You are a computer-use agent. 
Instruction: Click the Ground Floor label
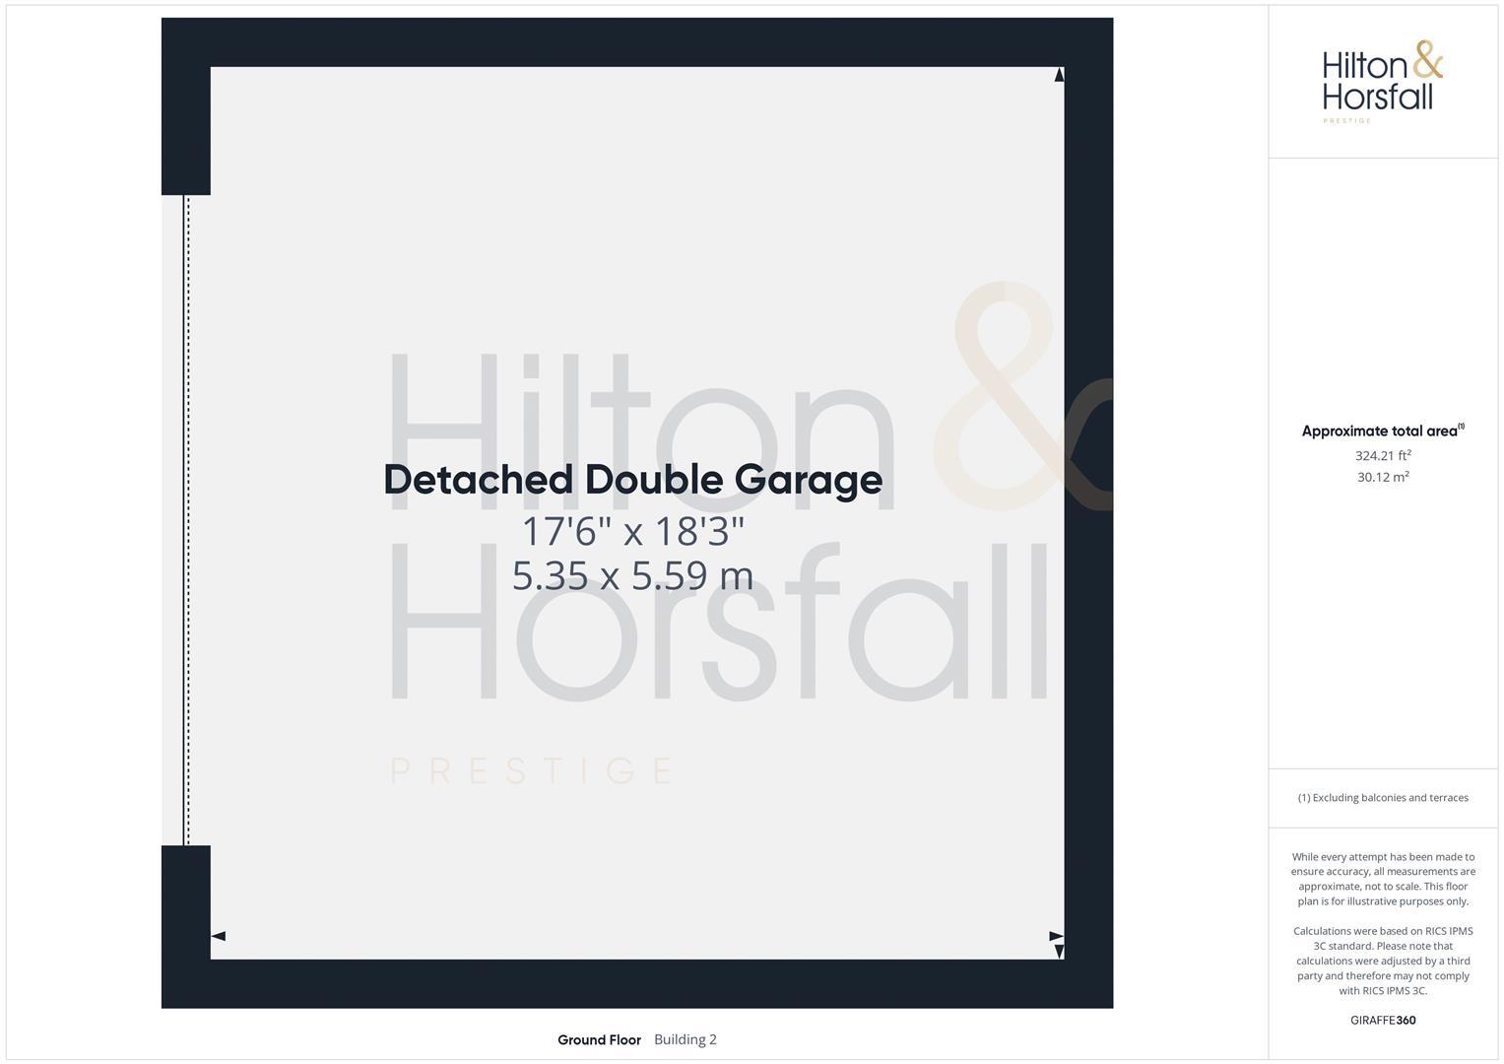coord(599,1039)
